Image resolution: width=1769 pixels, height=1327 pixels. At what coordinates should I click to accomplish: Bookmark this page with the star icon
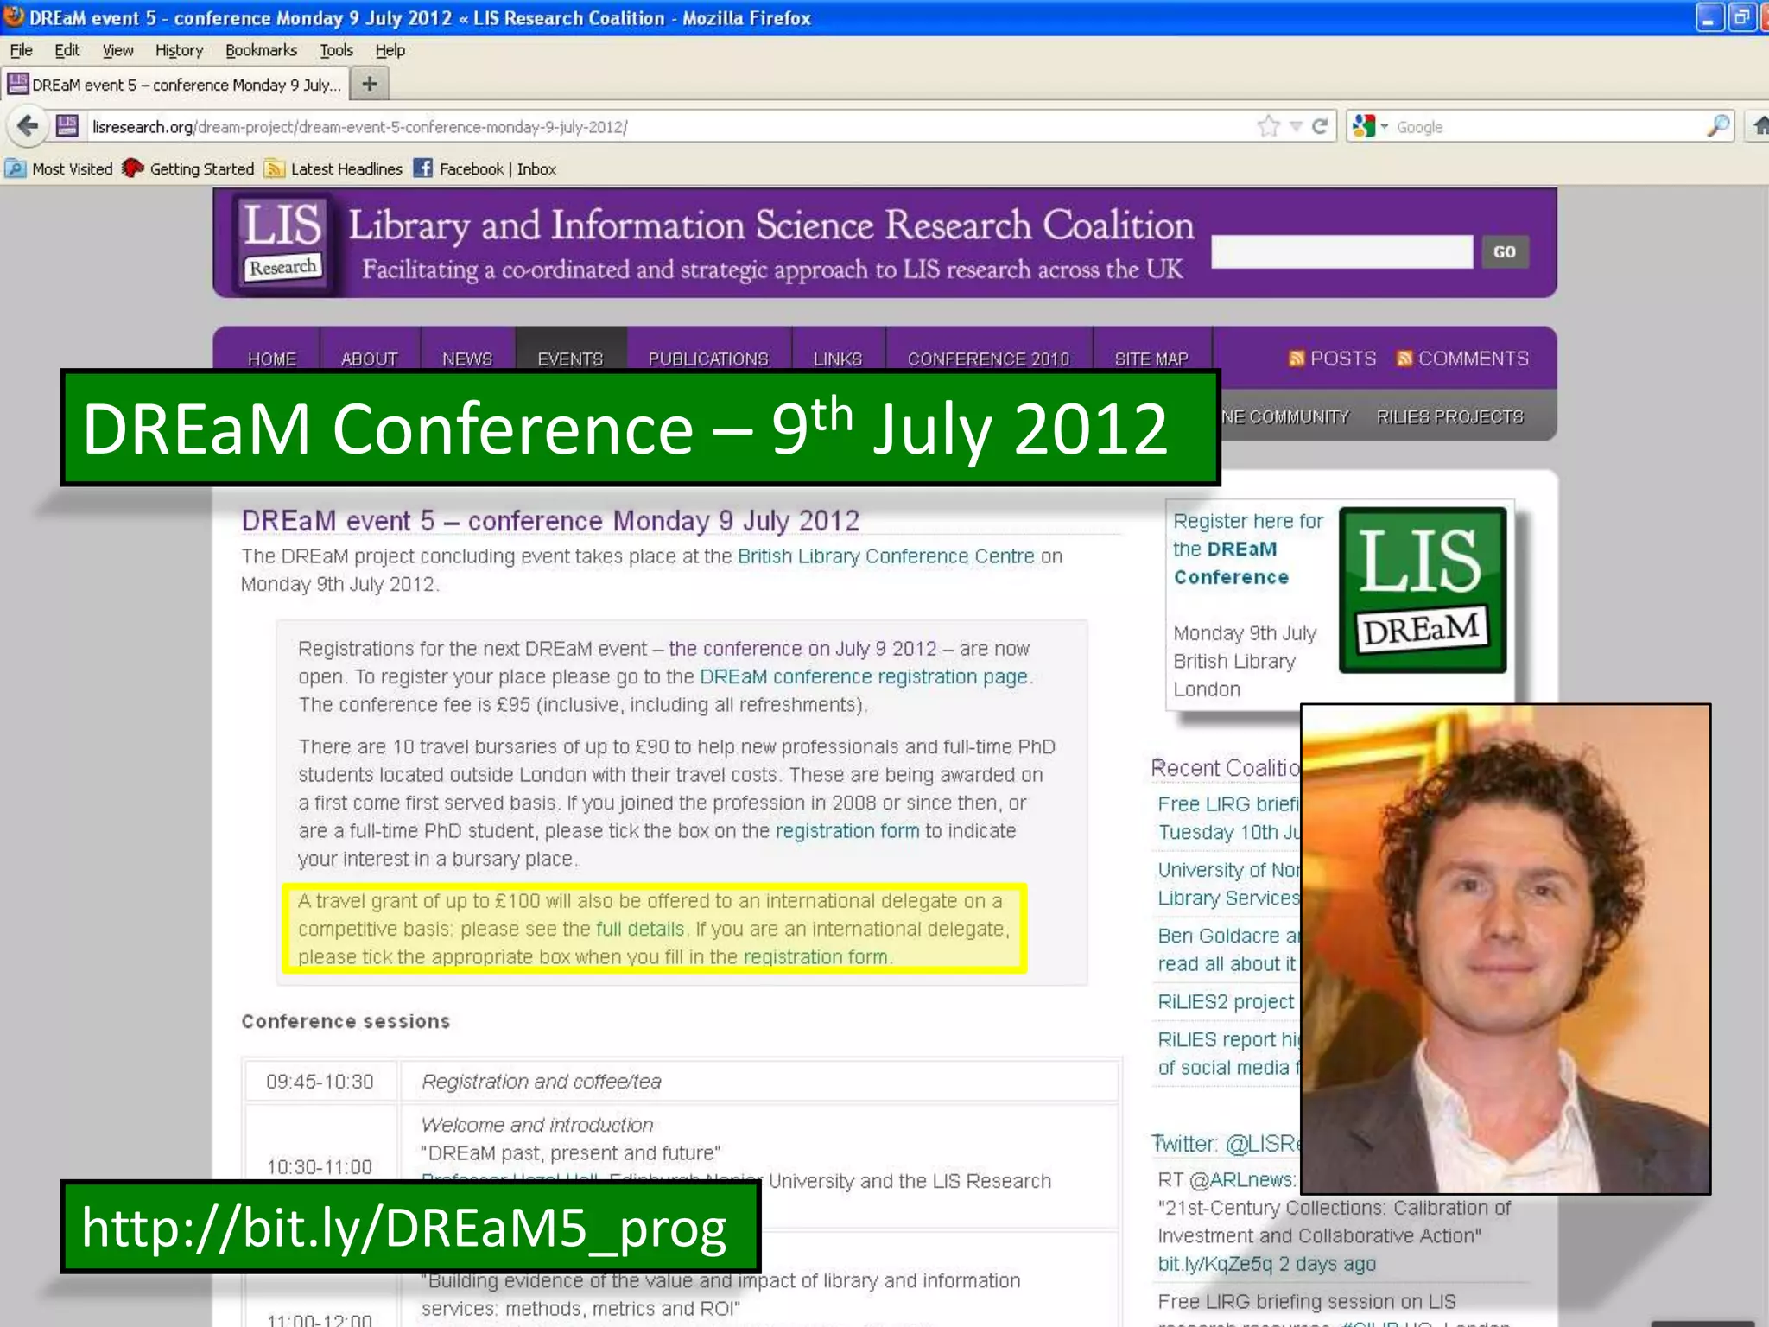(x=1268, y=127)
